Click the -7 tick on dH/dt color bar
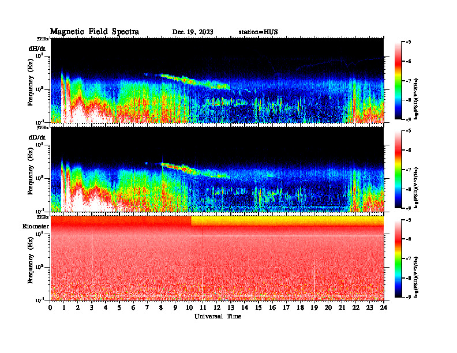Viewport: 457px width, 353px height. pos(409,81)
